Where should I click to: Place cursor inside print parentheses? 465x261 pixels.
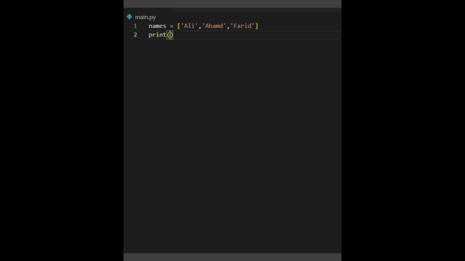[x=170, y=35]
